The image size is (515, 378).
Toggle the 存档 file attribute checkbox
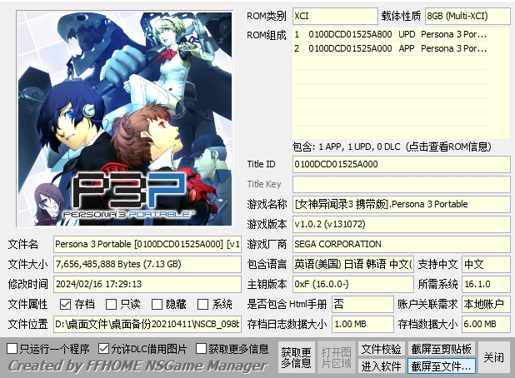tap(65, 304)
